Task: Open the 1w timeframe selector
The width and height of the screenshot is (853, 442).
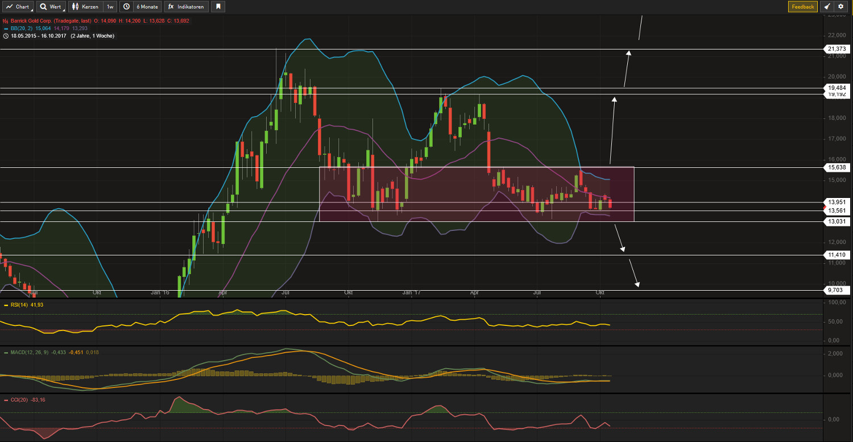Action: click(109, 7)
